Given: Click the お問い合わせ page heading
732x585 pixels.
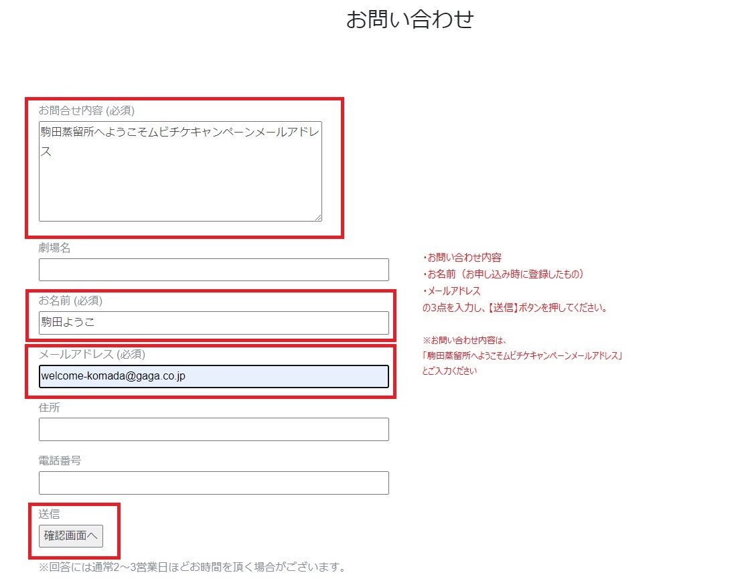Looking at the screenshot, I should (410, 19).
